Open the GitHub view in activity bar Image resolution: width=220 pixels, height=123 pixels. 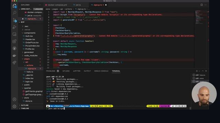coord(14,49)
